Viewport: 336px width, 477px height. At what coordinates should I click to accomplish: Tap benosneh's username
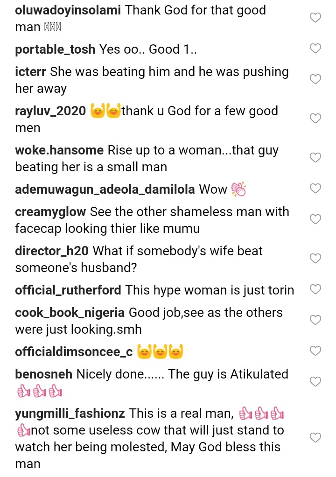pos(43,374)
